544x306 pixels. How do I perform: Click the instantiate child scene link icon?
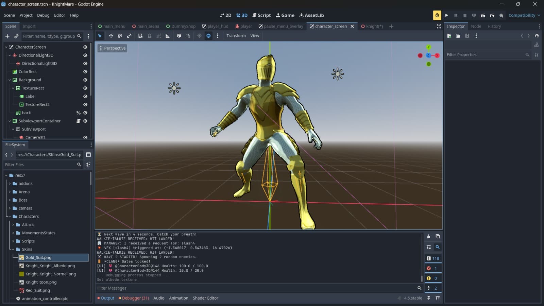pyautogui.click(x=16, y=36)
